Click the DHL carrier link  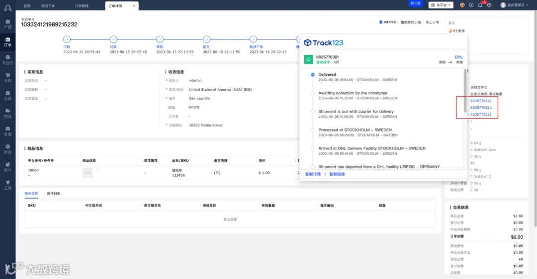pyautogui.click(x=458, y=57)
